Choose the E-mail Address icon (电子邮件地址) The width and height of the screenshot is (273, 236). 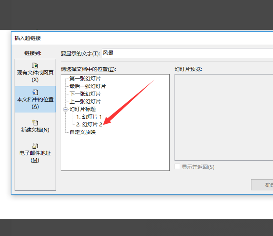coord(35,146)
